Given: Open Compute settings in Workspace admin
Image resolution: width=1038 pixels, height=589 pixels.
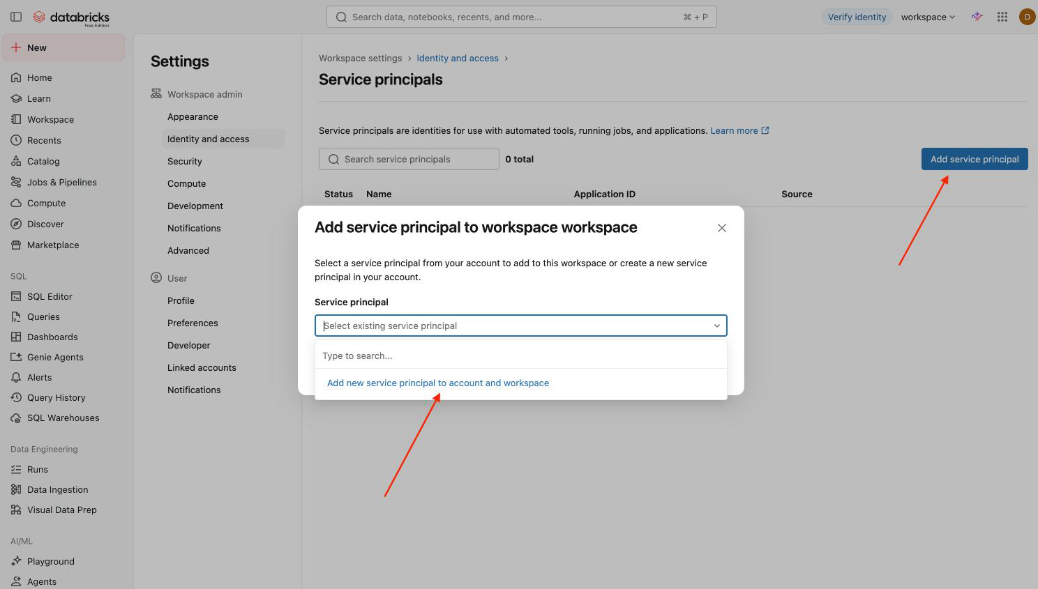Looking at the screenshot, I should tap(187, 183).
